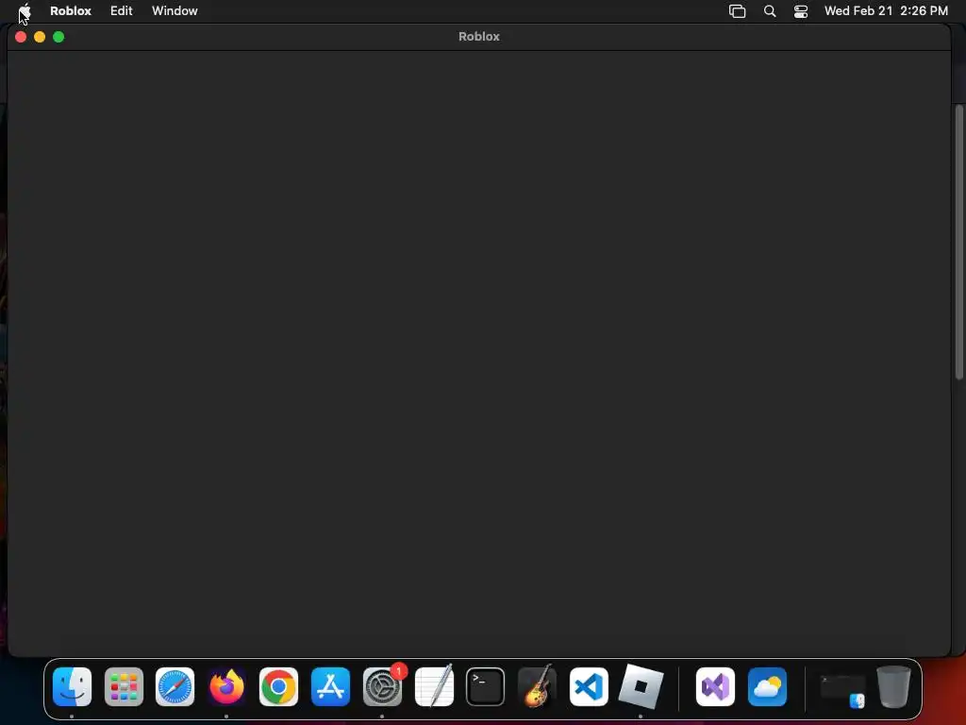
Task: Close the Roblox window
Action: (21, 37)
